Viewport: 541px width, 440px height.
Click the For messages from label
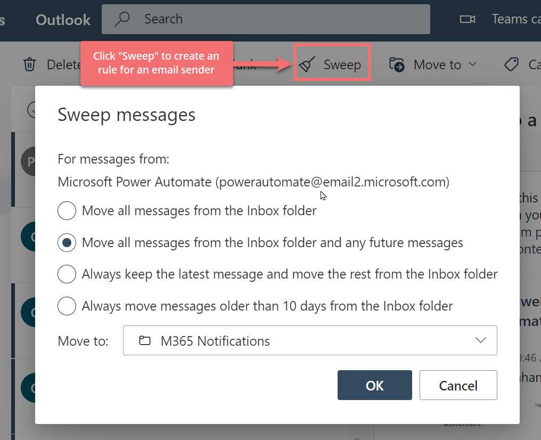[113, 159]
